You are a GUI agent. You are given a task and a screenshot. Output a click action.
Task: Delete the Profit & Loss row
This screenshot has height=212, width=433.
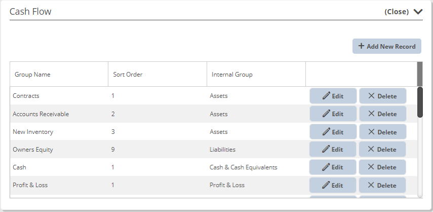coord(382,185)
